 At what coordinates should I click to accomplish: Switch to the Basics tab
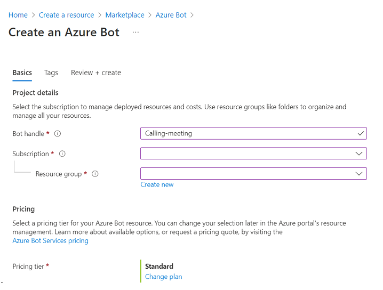(22, 72)
